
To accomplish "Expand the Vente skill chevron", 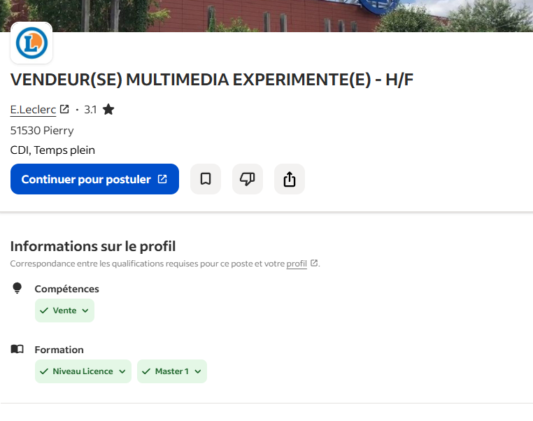I will click(x=85, y=311).
